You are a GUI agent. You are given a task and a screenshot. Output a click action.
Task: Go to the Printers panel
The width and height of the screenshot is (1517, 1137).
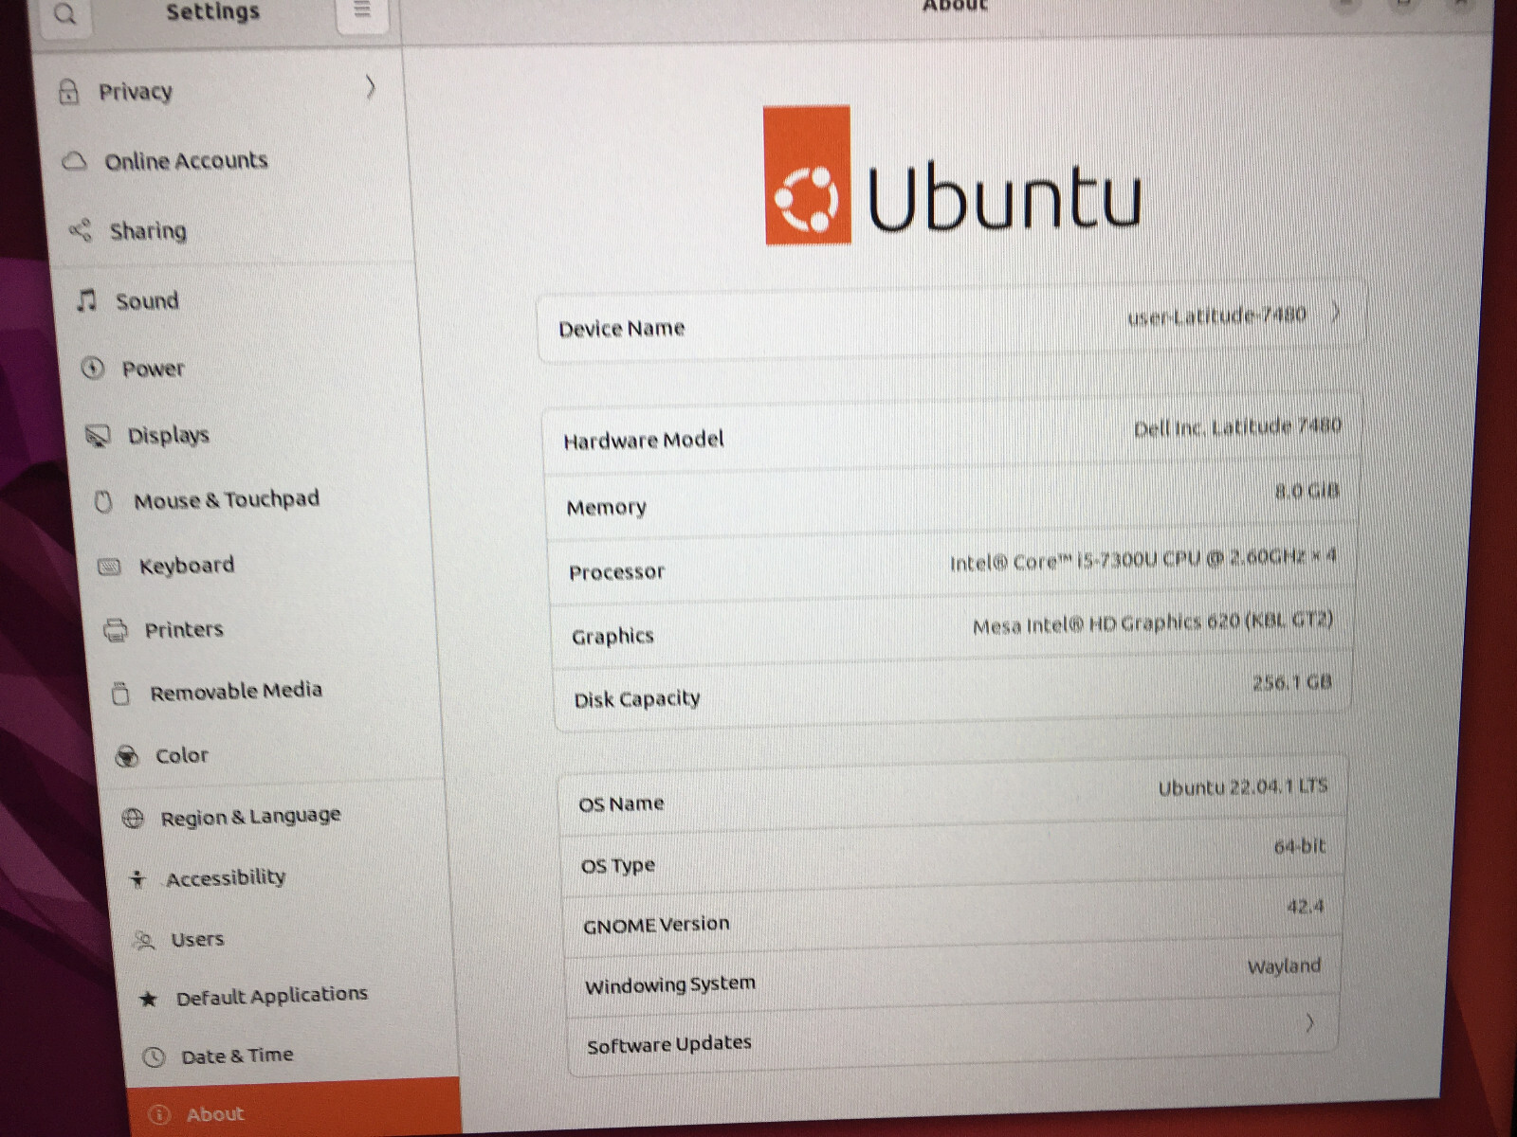coord(263,629)
